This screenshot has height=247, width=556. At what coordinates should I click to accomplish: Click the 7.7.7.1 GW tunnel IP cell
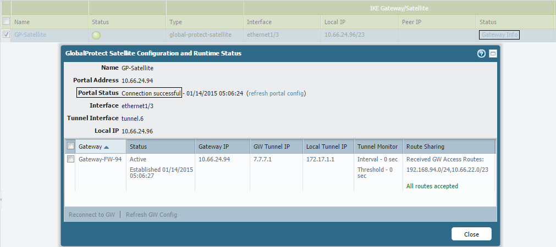(x=262, y=159)
